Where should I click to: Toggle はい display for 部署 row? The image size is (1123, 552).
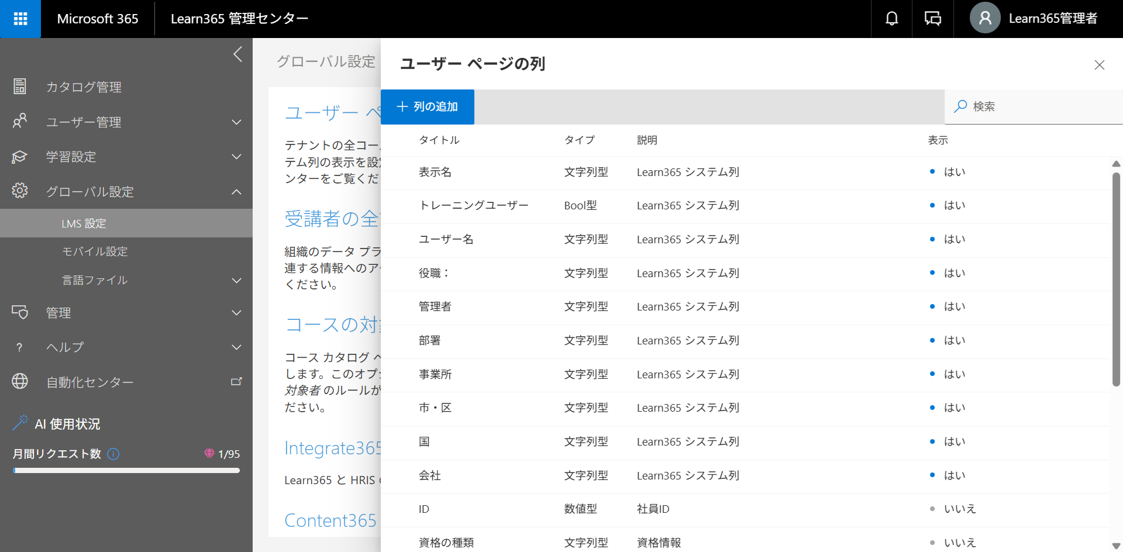click(x=948, y=340)
